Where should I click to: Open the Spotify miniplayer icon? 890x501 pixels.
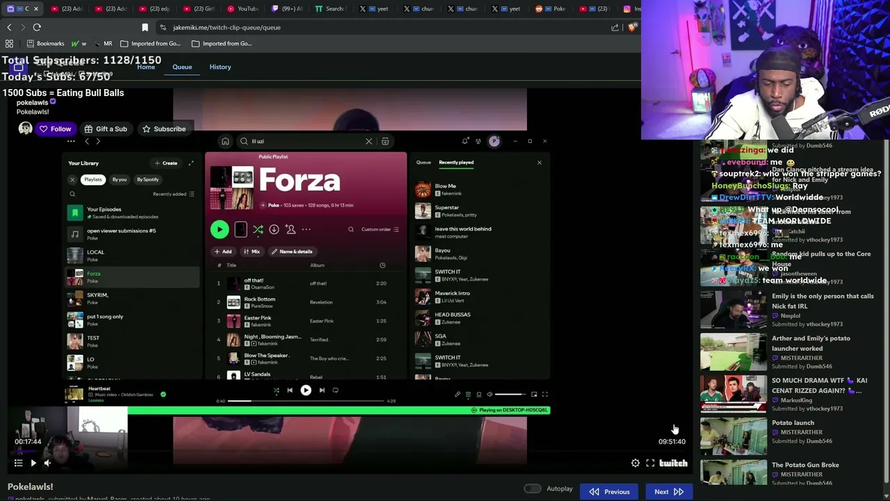[x=534, y=395]
